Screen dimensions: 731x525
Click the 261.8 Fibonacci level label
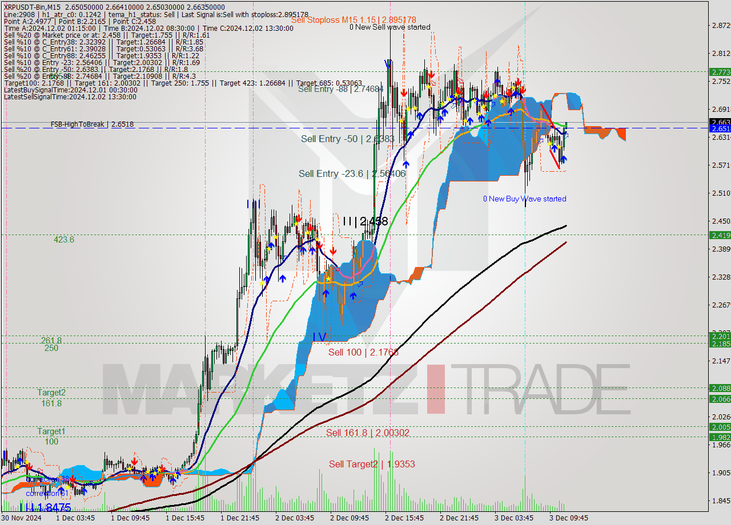pos(51,340)
